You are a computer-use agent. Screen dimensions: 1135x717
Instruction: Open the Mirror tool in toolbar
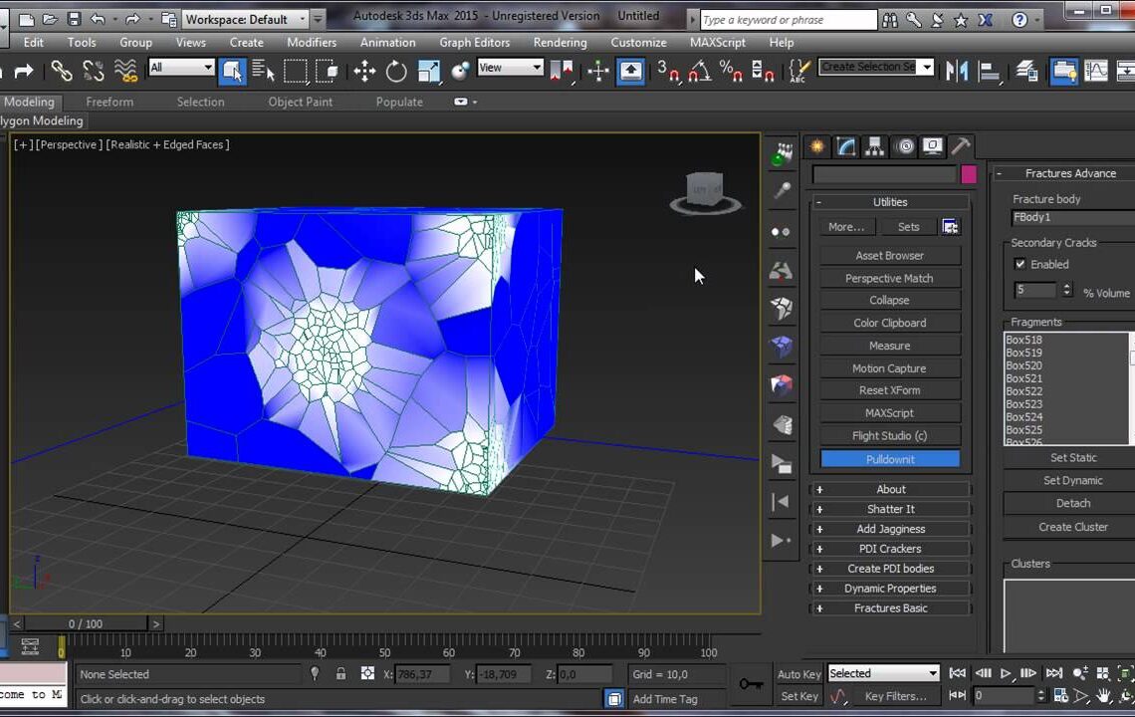(957, 71)
